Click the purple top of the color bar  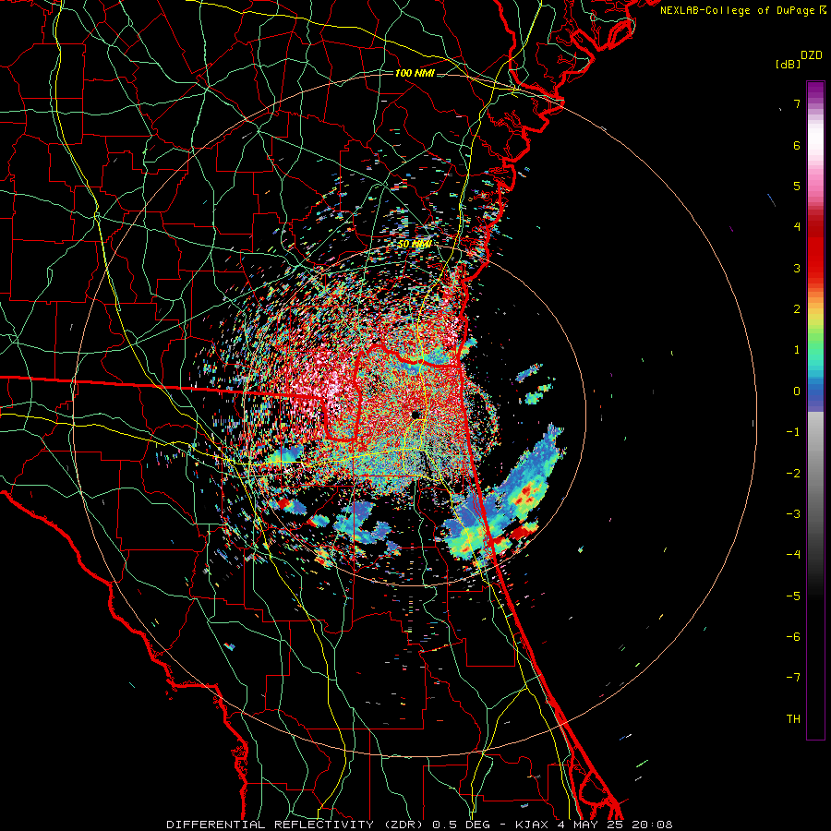[x=815, y=91]
